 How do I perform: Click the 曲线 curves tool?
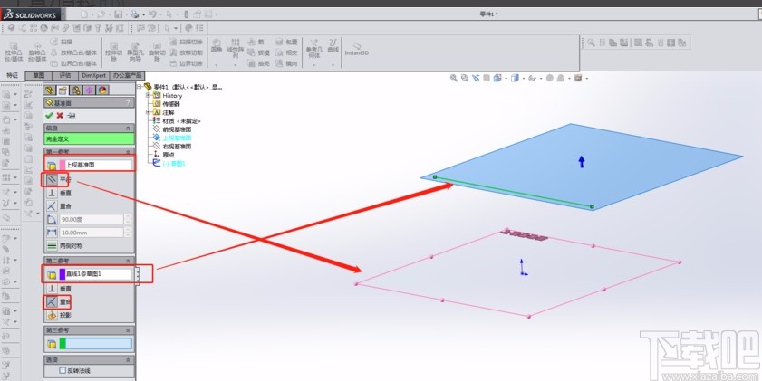[333, 46]
